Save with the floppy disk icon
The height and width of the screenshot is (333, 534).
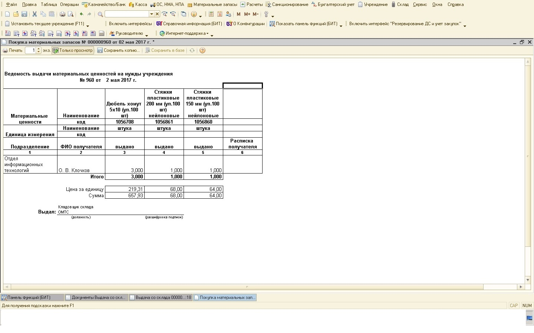24,14
